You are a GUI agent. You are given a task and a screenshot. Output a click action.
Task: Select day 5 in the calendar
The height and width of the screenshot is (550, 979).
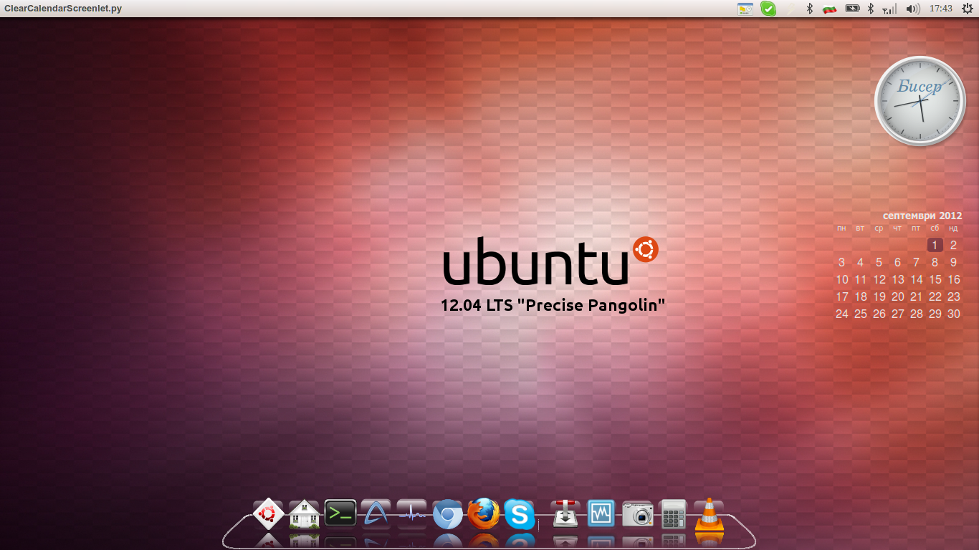[x=879, y=262]
